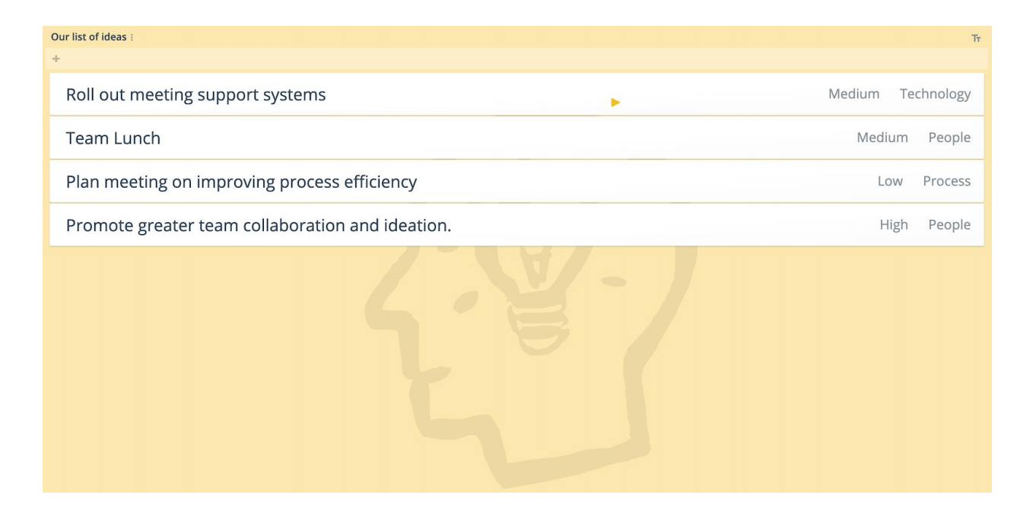Click the yellow arrow pointer marker

pyautogui.click(x=616, y=102)
